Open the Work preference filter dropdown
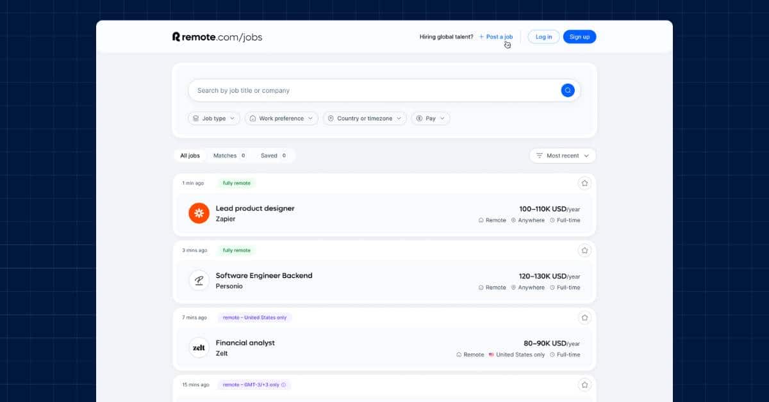This screenshot has width=769, height=402. [281, 118]
